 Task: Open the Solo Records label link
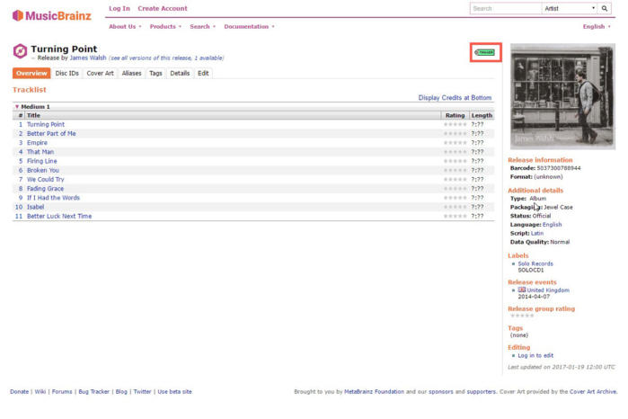pos(535,263)
